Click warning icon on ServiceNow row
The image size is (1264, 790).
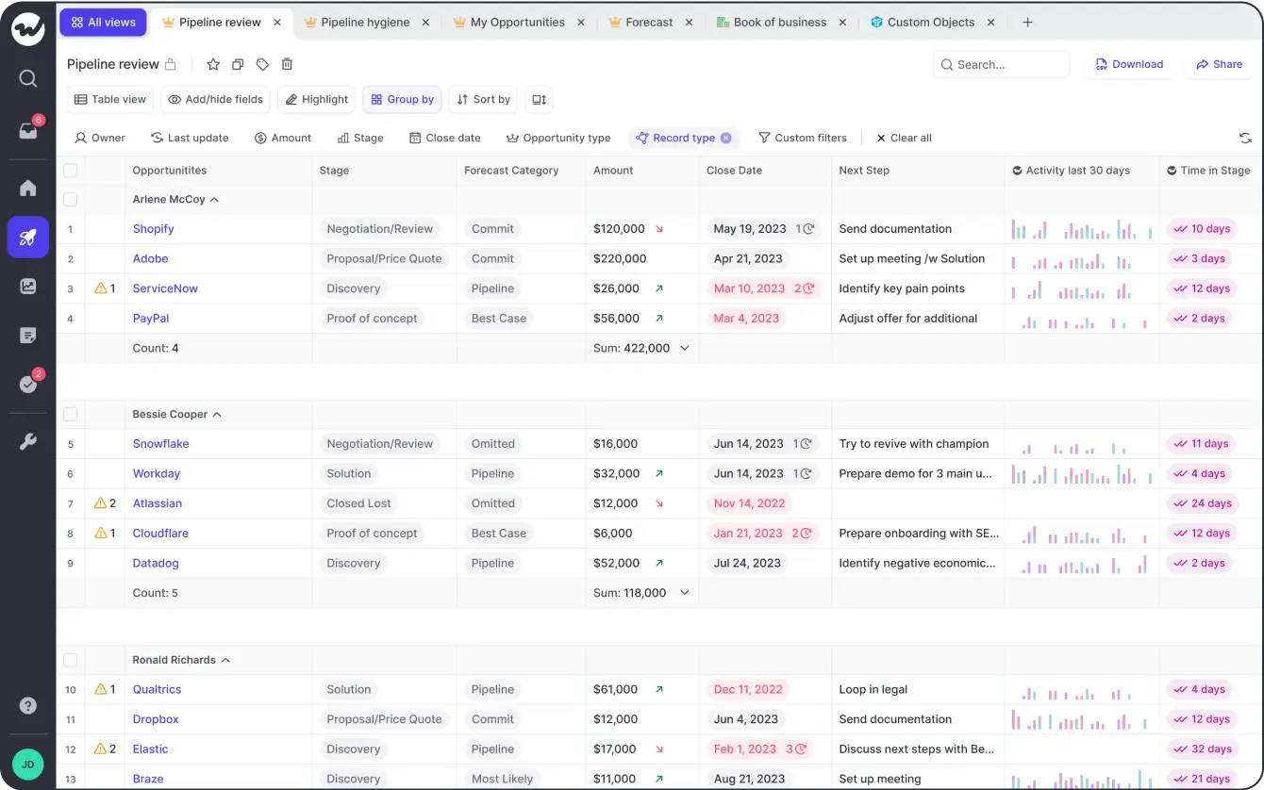click(101, 288)
